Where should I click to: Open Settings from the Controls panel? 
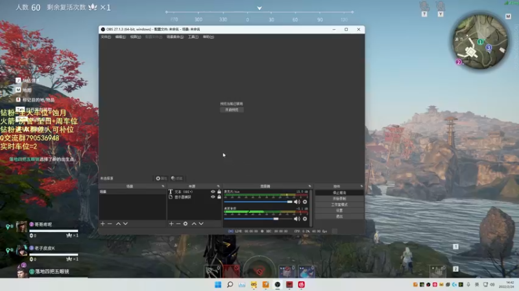(339, 211)
